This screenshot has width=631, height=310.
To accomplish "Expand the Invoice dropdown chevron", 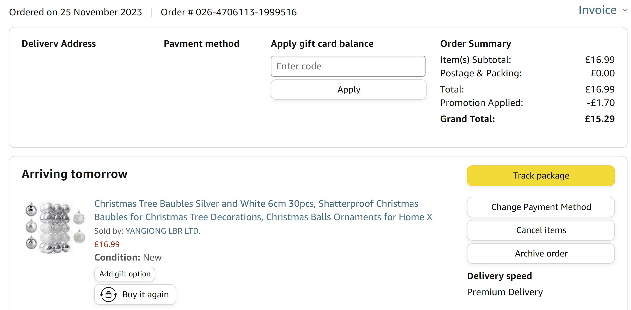I will coord(625,10).
